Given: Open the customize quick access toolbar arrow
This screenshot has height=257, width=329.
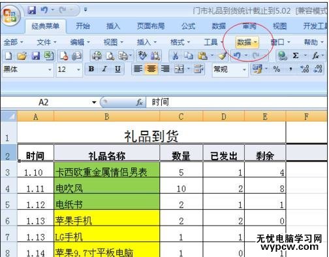Looking at the screenshot, I should 86,10.
